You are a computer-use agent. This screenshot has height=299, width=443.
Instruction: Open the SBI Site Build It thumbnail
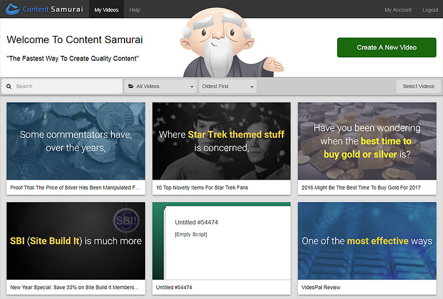tap(76, 241)
